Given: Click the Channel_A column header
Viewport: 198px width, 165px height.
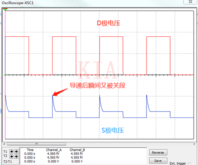Looking at the screenshot, I should [54, 150].
